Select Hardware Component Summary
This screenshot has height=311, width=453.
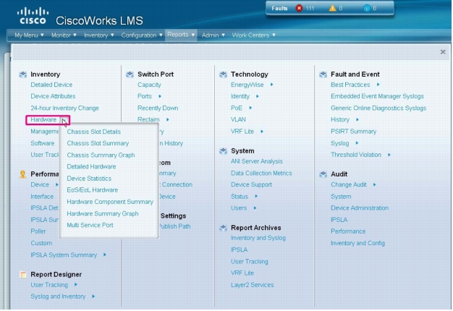click(110, 202)
